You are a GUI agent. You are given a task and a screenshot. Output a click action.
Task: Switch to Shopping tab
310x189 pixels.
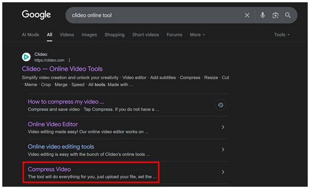[x=115, y=35]
